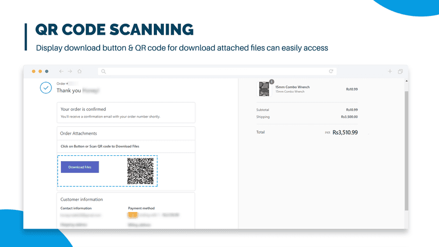439x247 pixels.
Task: Click the "QR CODE SCANNING" banner title
Action: tap(114, 29)
